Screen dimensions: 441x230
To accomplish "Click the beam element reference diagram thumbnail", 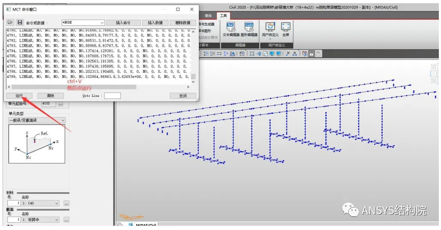I will coord(37,143).
